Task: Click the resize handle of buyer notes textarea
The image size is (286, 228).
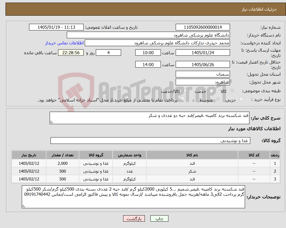Action: (x=24, y=206)
